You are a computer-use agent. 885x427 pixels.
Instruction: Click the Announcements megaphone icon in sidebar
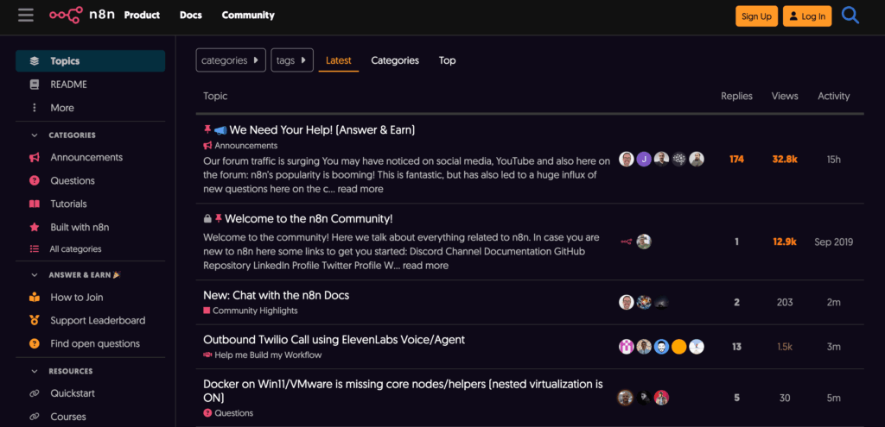click(x=35, y=158)
